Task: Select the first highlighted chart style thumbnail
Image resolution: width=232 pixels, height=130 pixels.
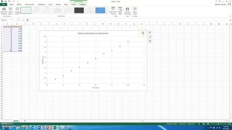Action: tap(26, 10)
